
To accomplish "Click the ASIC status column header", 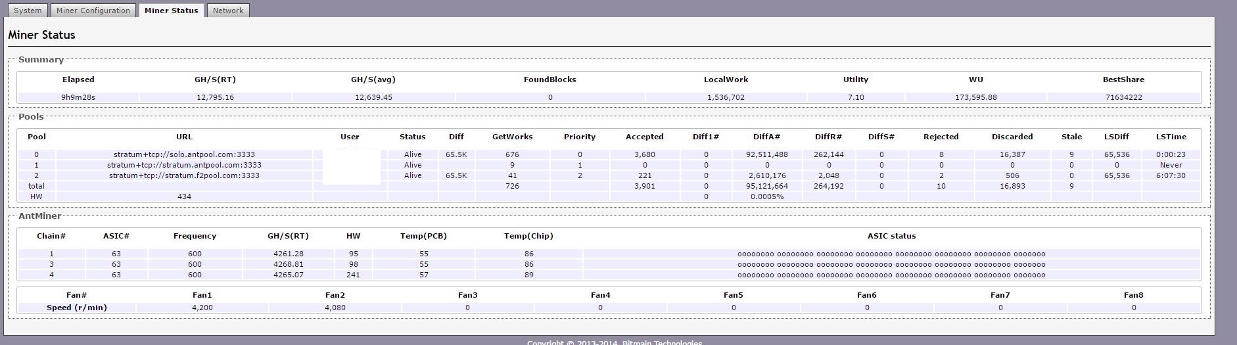I will pyautogui.click(x=891, y=236).
